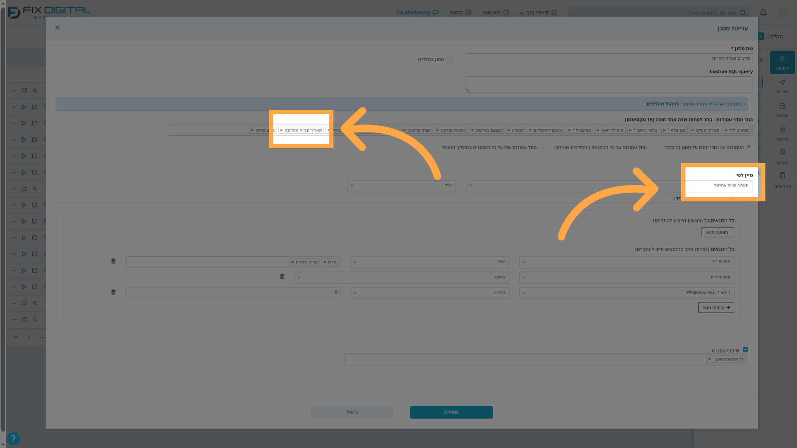Click into the Custom SQL-query text field

point(609,84)
